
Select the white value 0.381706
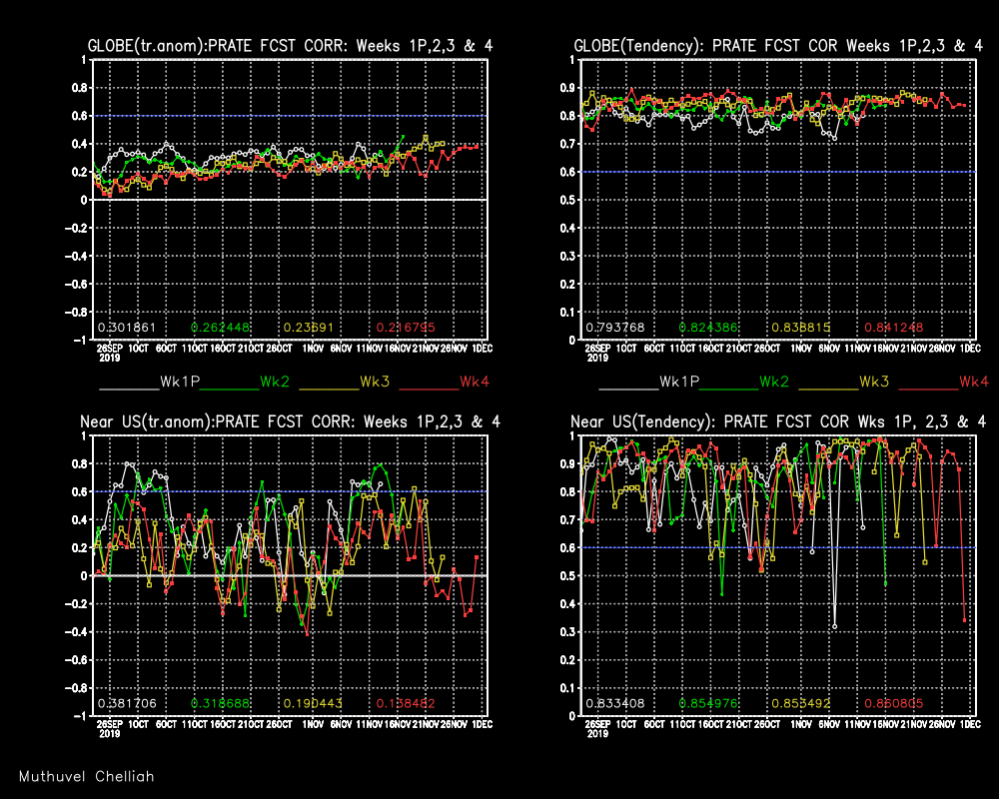[x=126, y=703]
